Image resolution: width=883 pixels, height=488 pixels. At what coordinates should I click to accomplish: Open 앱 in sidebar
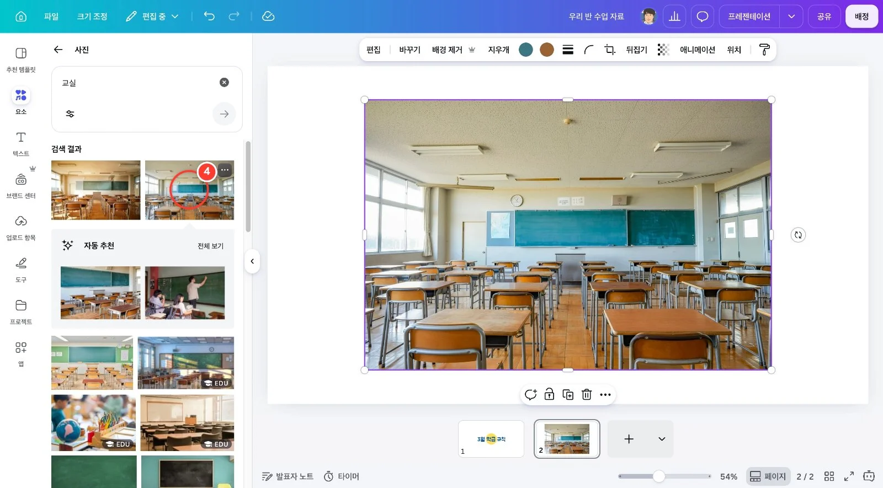tap(21, 353)
